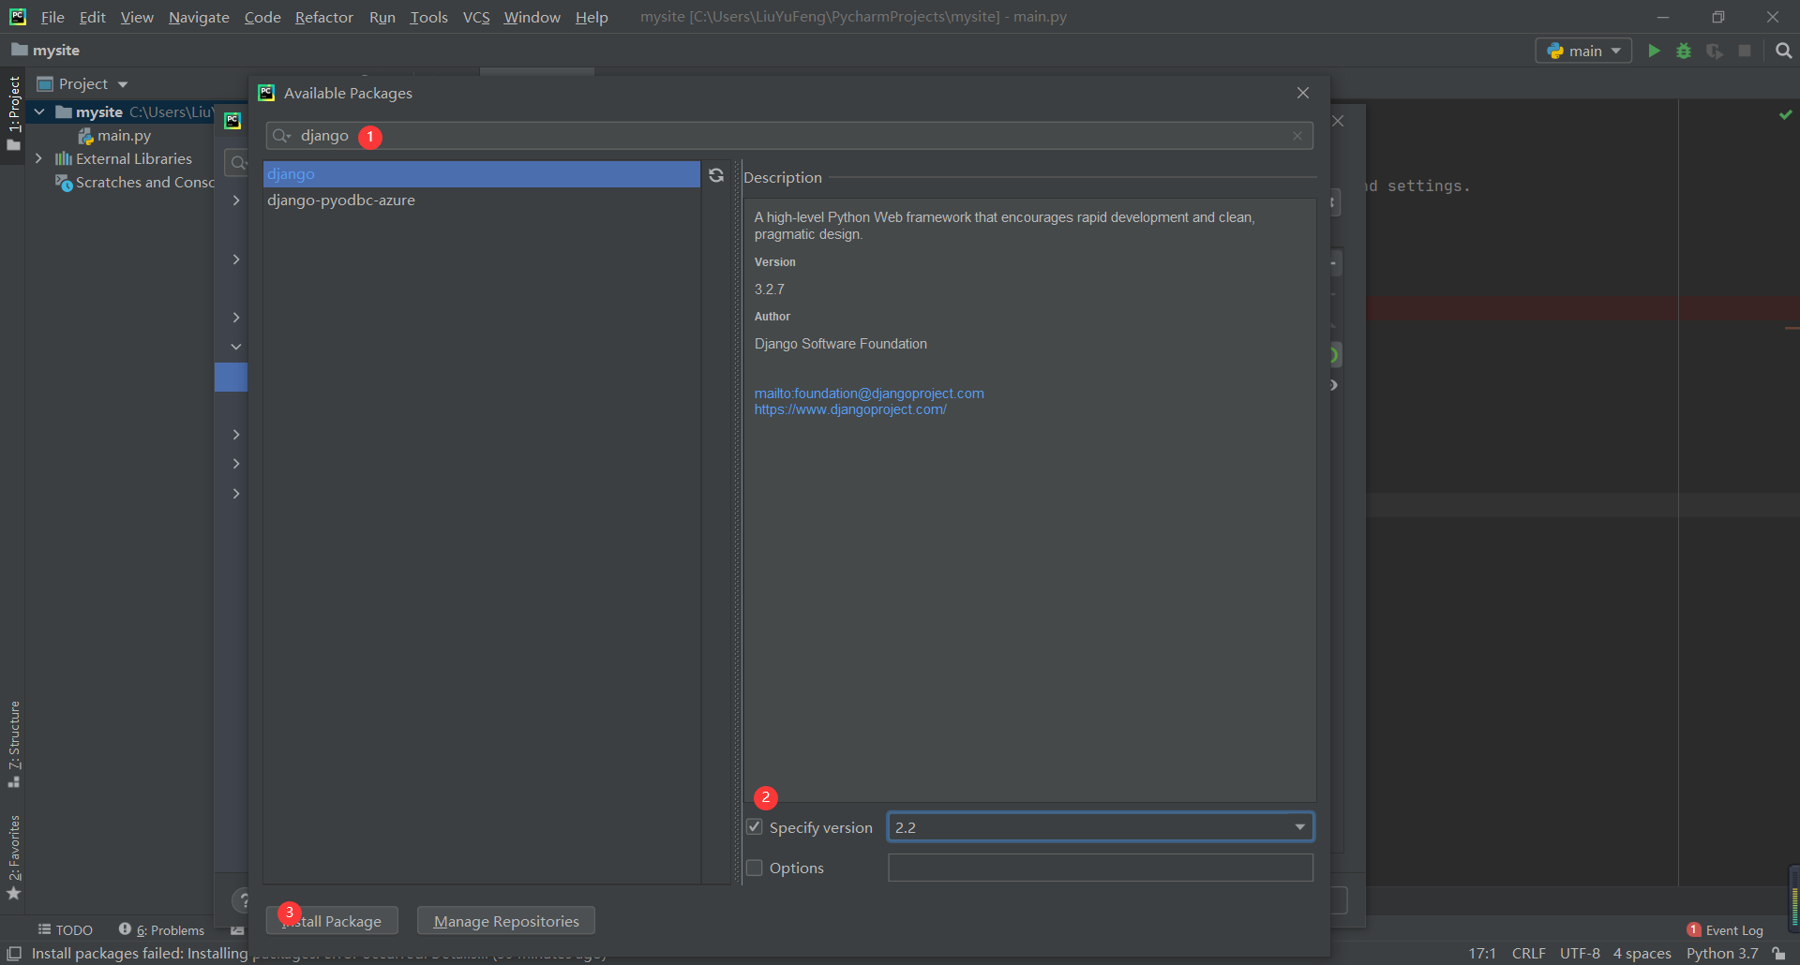This screenshot has height=965, width=1800.
Task: Toggle the Specify version checkbox
Action: tap(755, 827)
